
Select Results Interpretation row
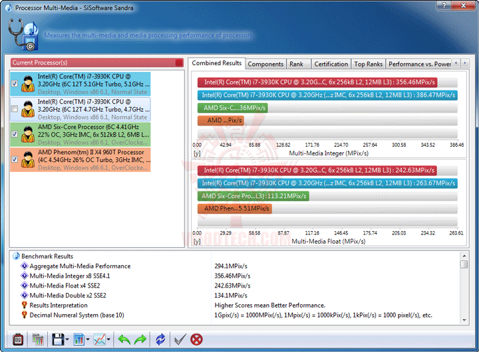click(59, 305)
